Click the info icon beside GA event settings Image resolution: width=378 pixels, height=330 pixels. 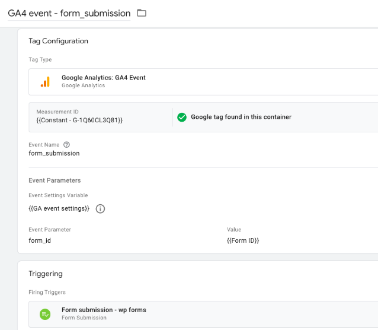pos(100,208)
